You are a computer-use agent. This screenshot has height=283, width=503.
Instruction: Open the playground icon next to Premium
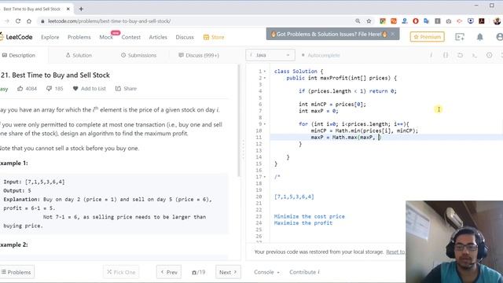pyautogui.click(x=460, y=37)
